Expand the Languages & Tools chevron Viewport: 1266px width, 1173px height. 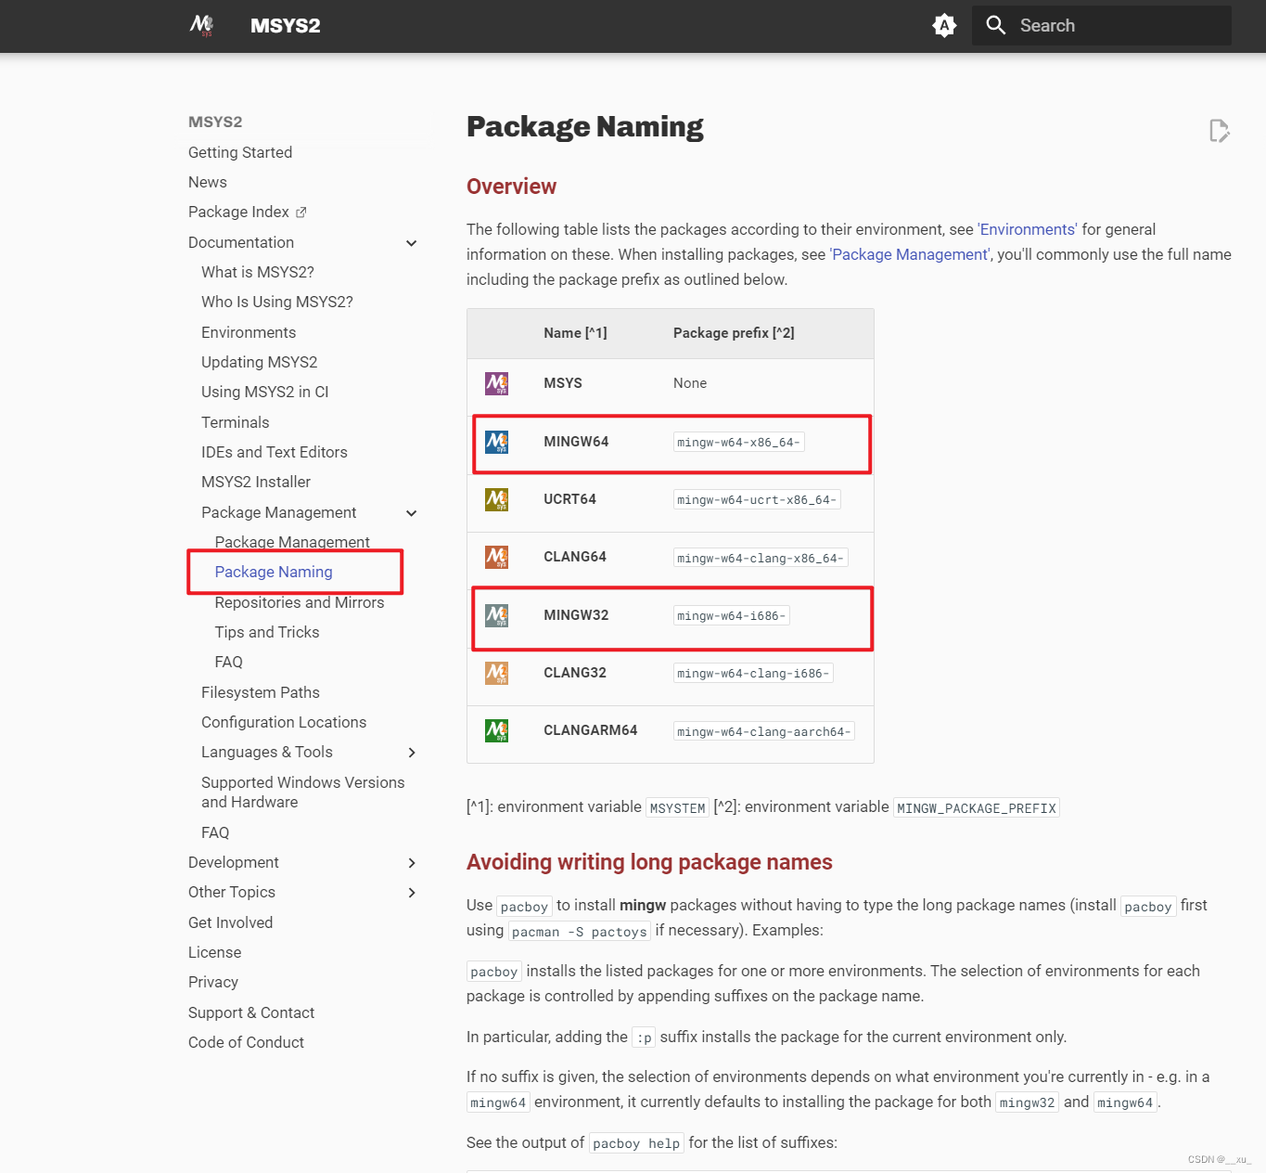412,753
